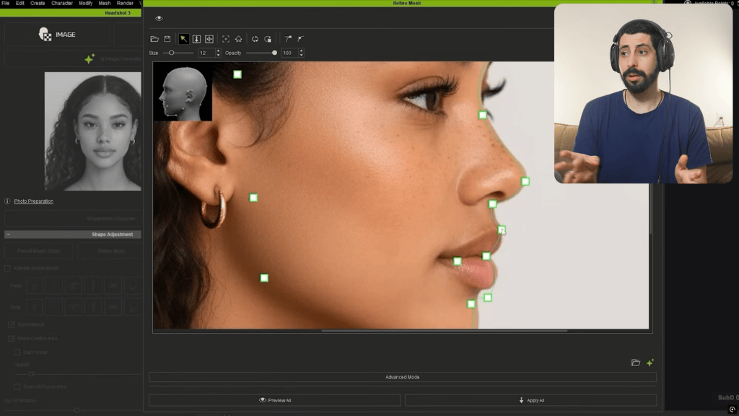
Task: Increase Opacity with the up stepper arrow
Action: point(302,51)
